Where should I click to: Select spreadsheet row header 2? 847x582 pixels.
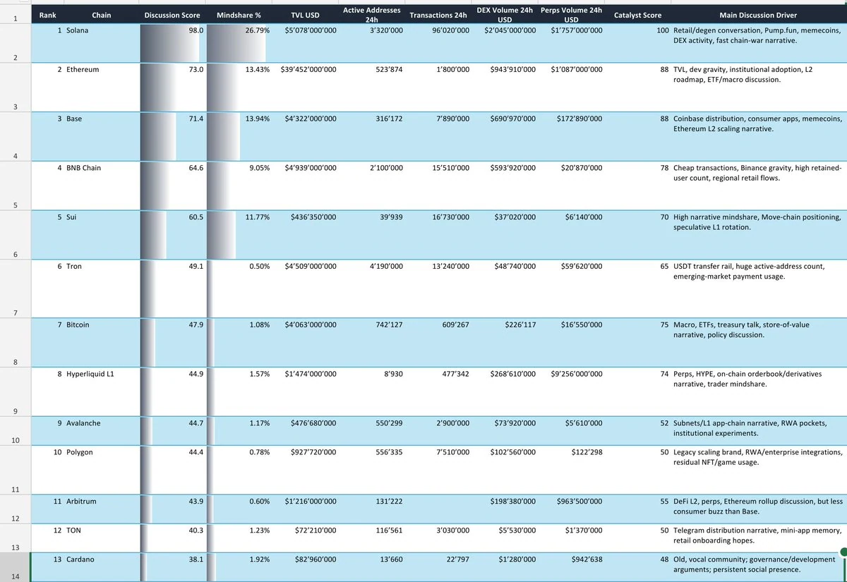pyautogui.click(x=16, y=44)
